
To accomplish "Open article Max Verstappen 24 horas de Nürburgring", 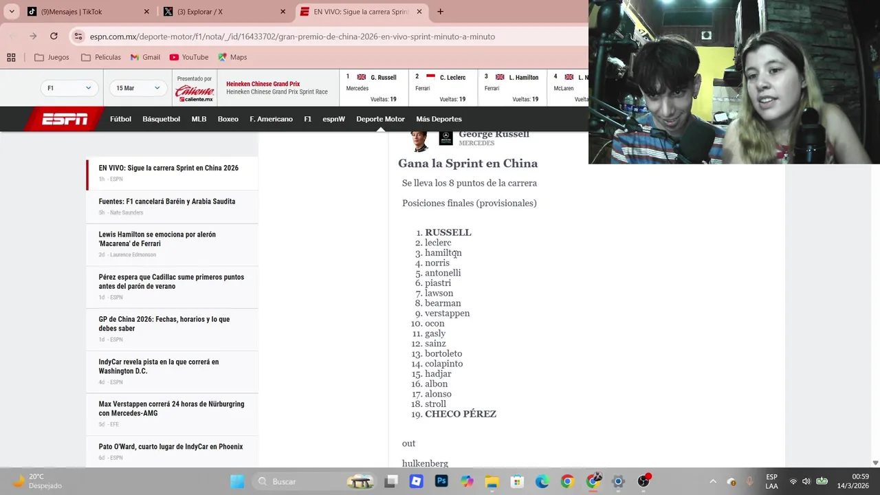I will 171,408.
